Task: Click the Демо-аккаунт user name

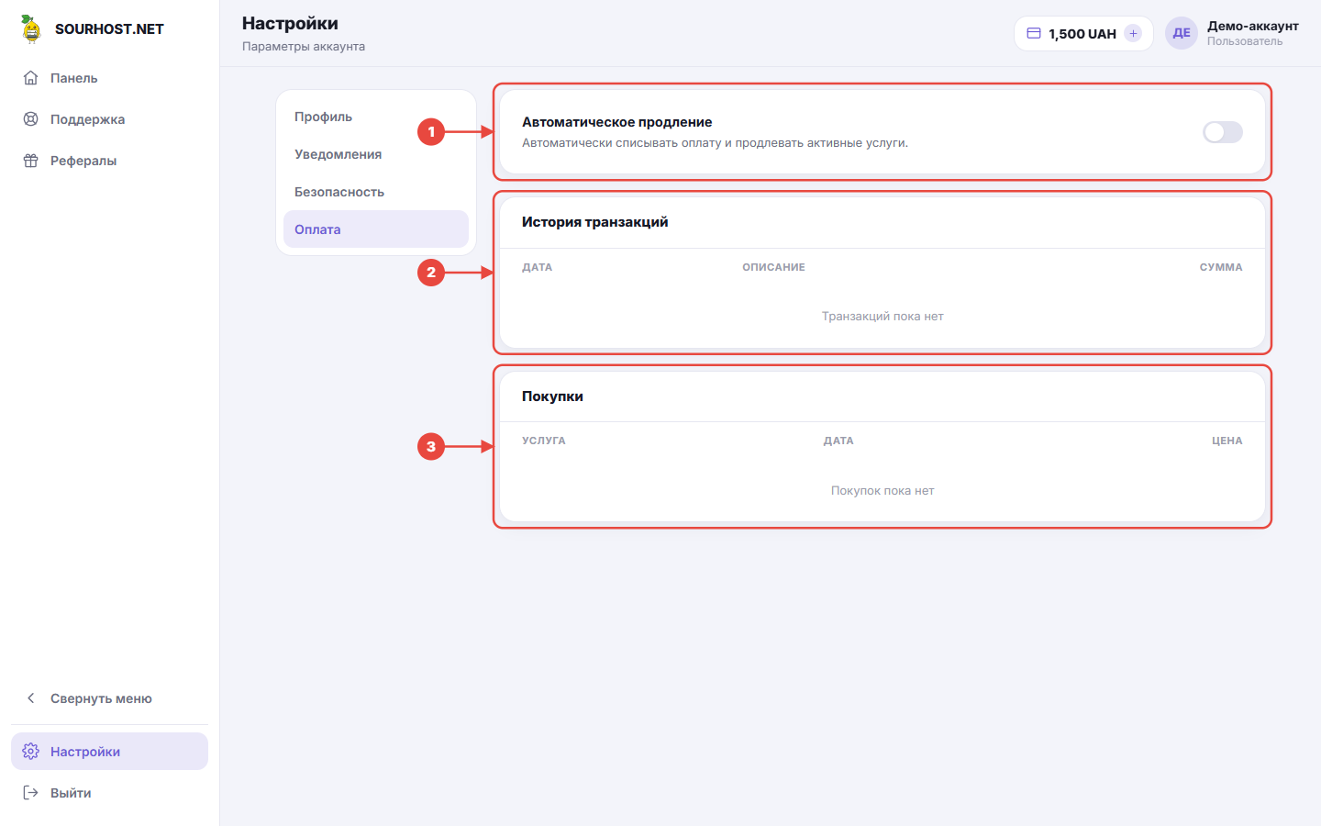Action: (x=1253, y=26)
